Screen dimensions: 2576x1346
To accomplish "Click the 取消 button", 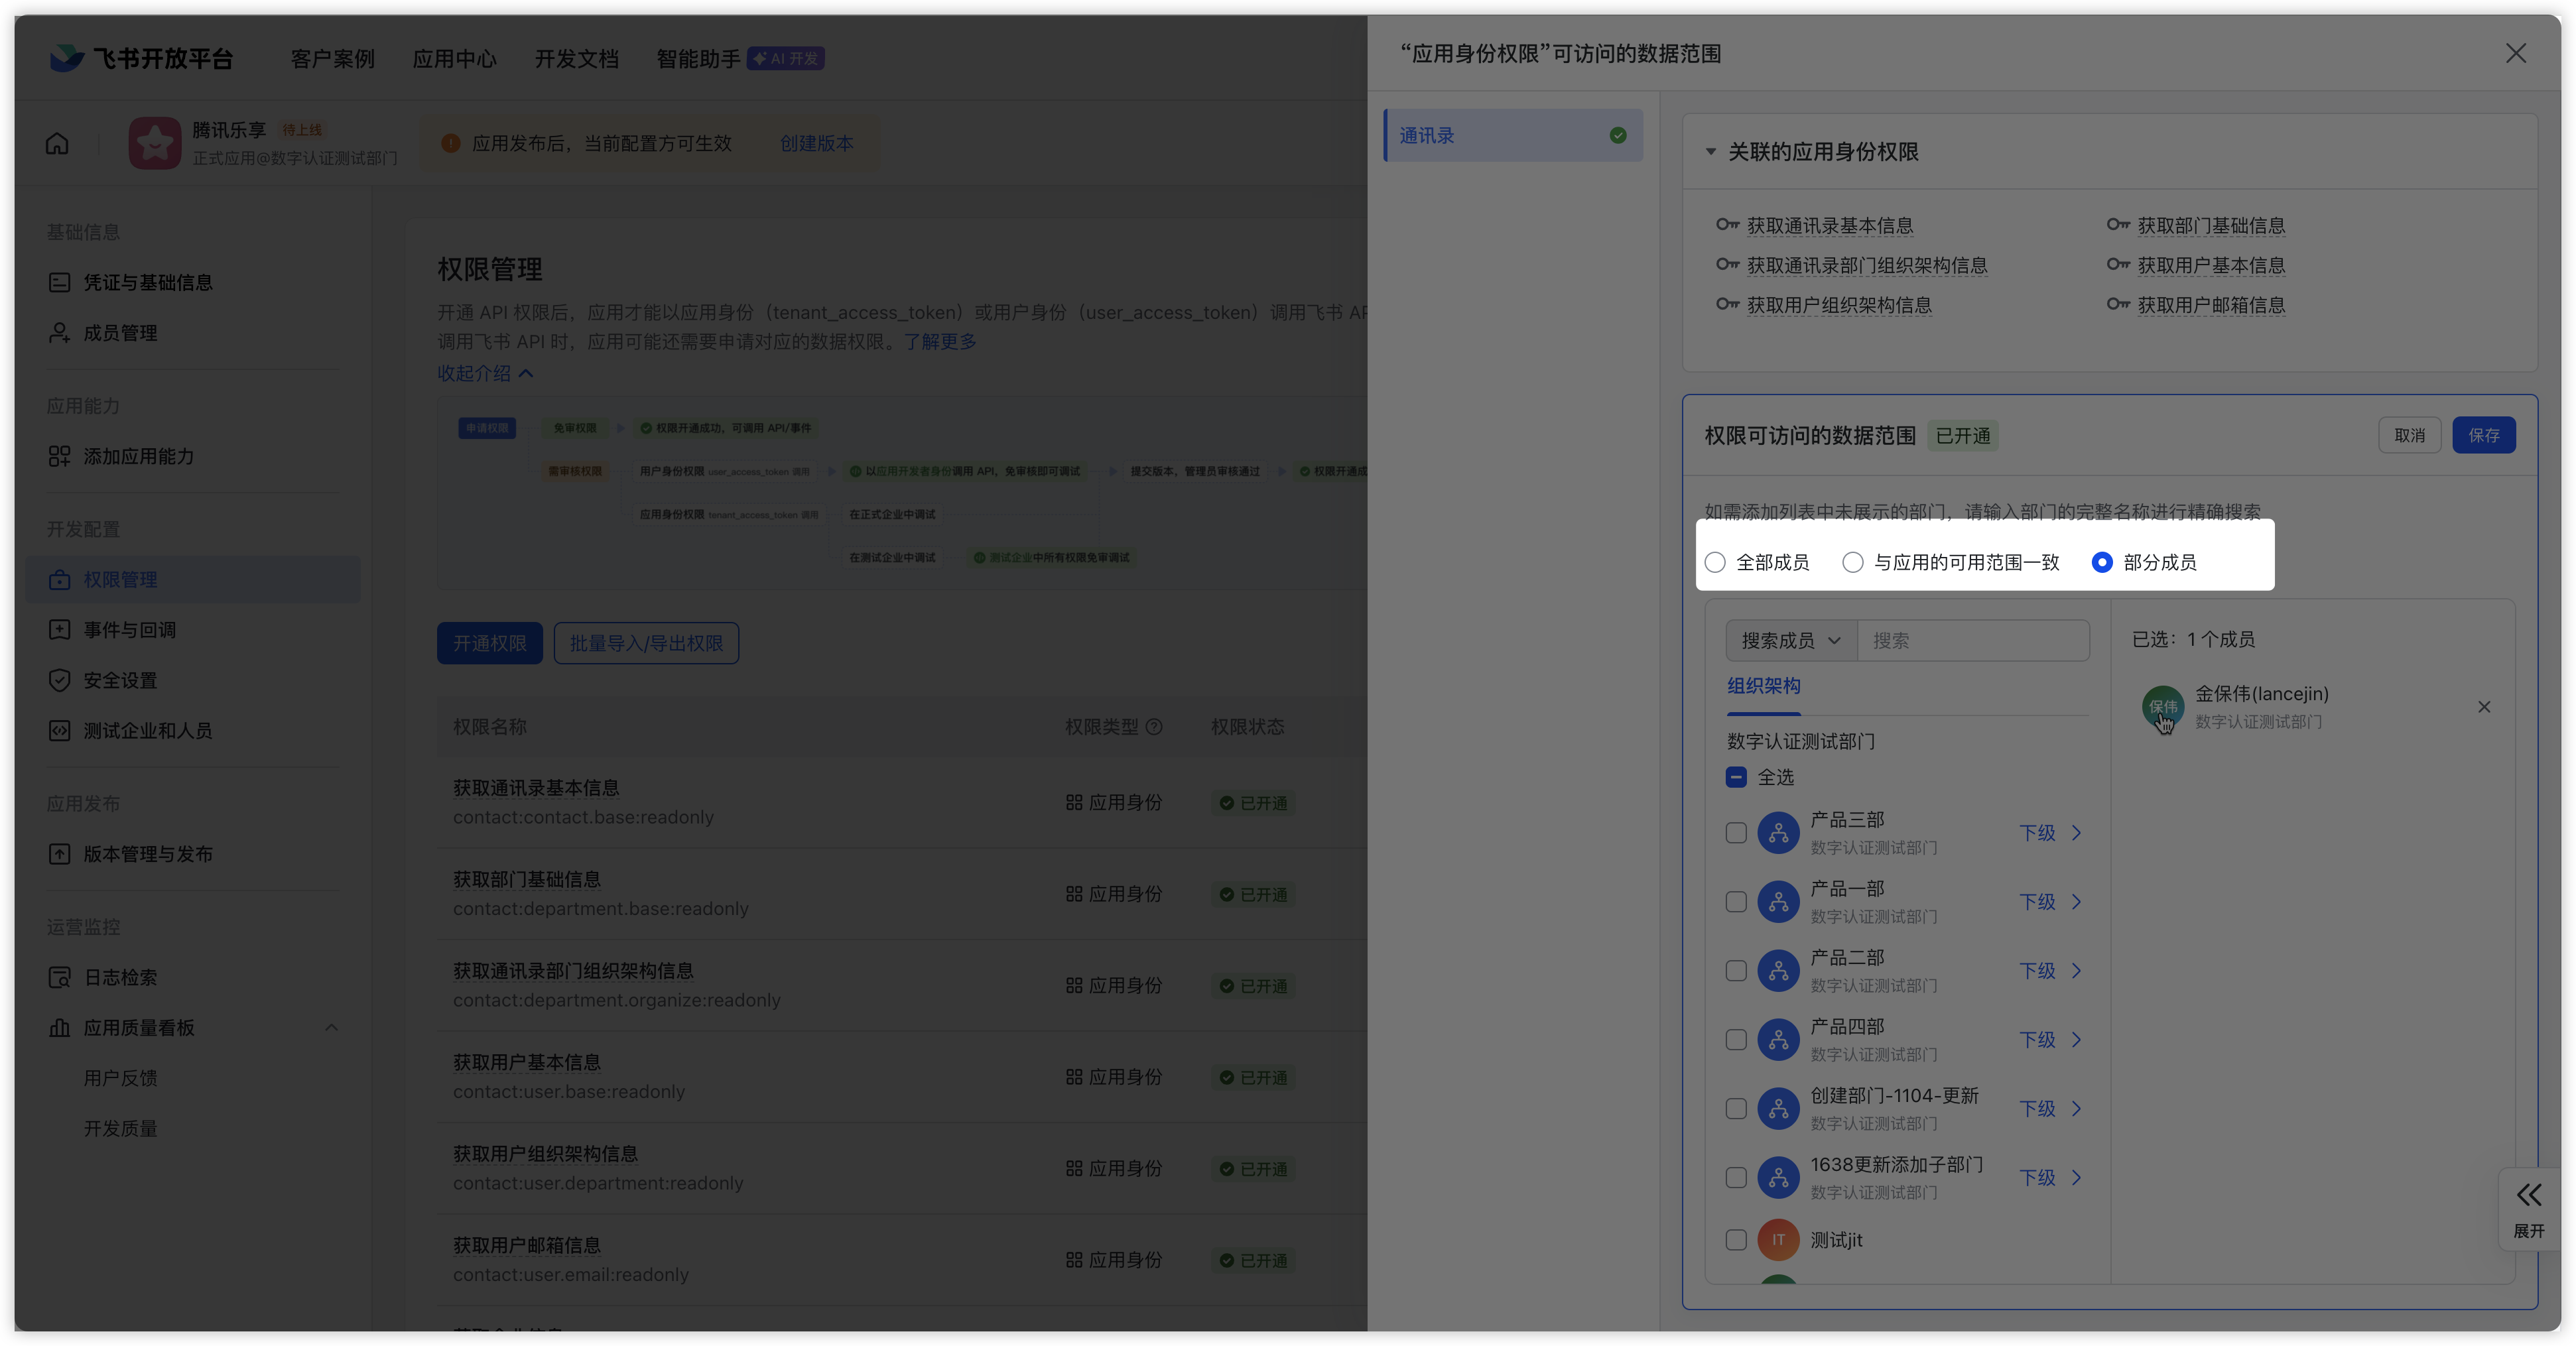I will pos(2409,435).
